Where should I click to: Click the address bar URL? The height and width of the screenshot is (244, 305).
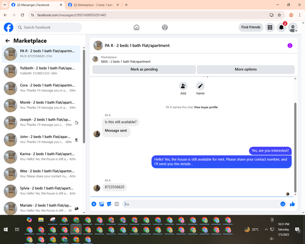(x=71, y=15)
